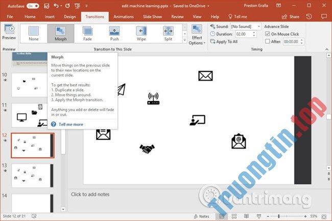Fit slide to current window
The width and height of the screenshot is (332, 221).
(x=324, y=216)
